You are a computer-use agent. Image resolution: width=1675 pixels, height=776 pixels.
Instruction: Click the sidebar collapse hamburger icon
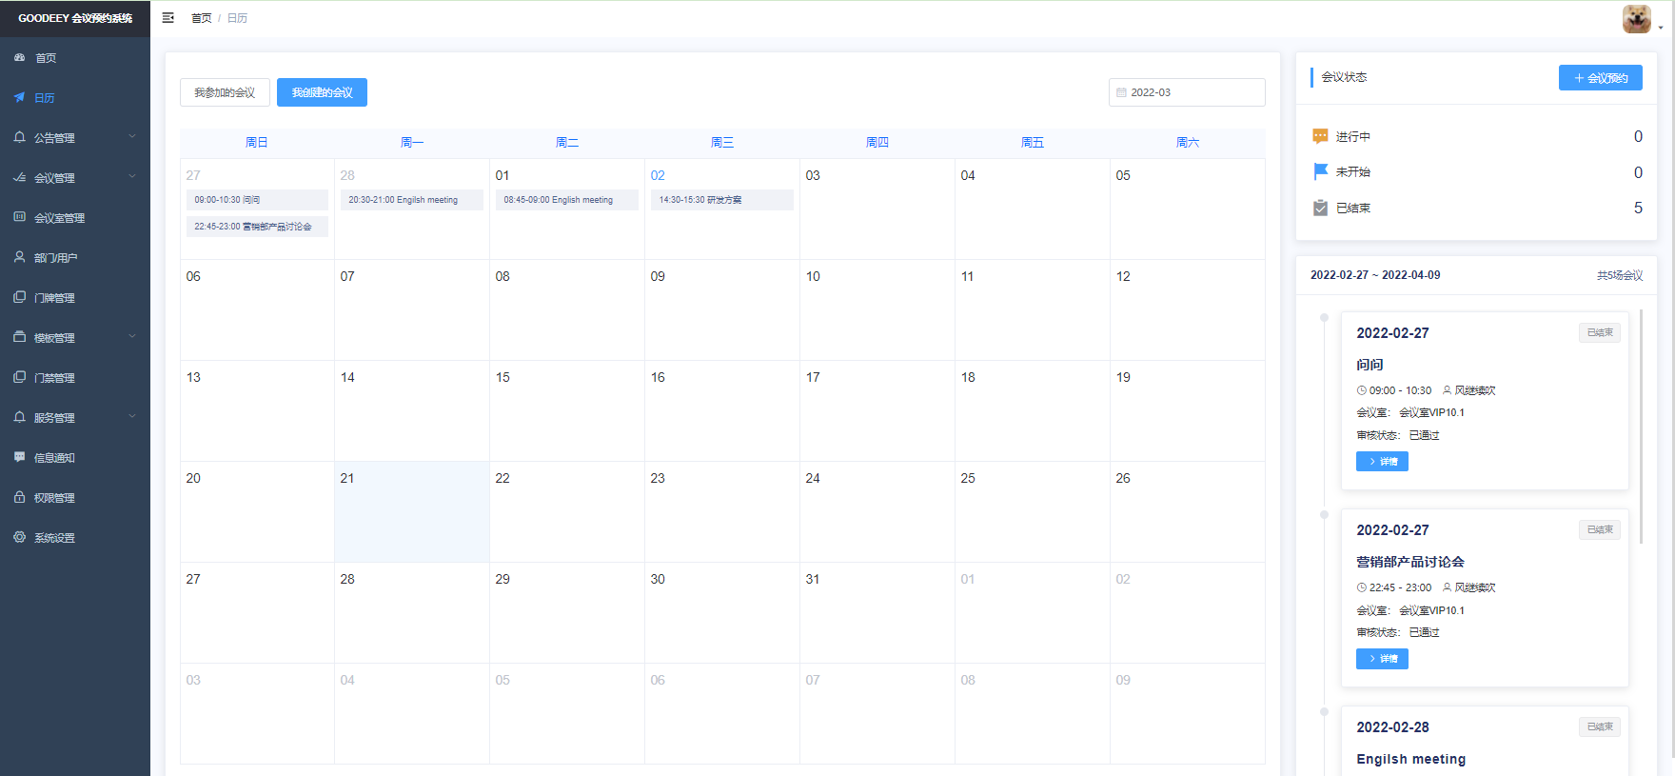pos(168,18)
